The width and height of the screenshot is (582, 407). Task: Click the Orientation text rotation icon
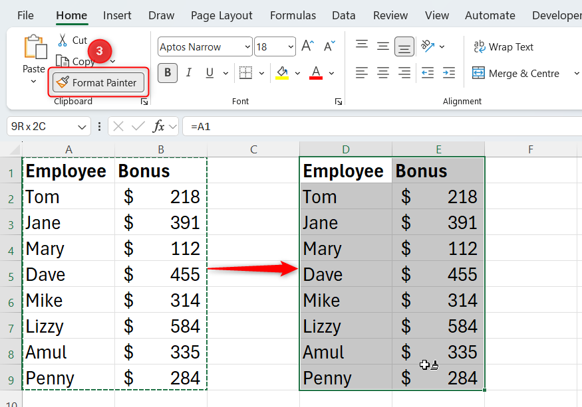(x=428, y=46)
